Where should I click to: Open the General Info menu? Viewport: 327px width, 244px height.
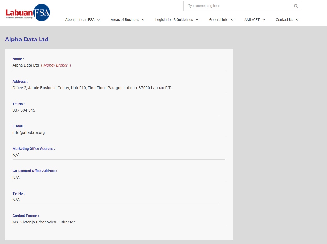[219, 20]
